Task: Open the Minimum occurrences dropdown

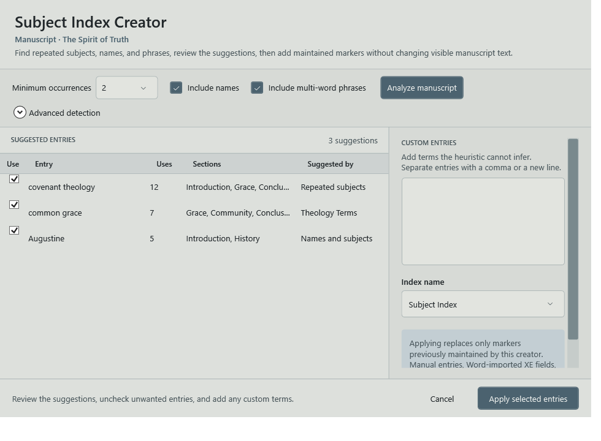Action: 126,88
